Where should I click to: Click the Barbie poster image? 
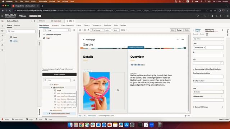[96, 91]
